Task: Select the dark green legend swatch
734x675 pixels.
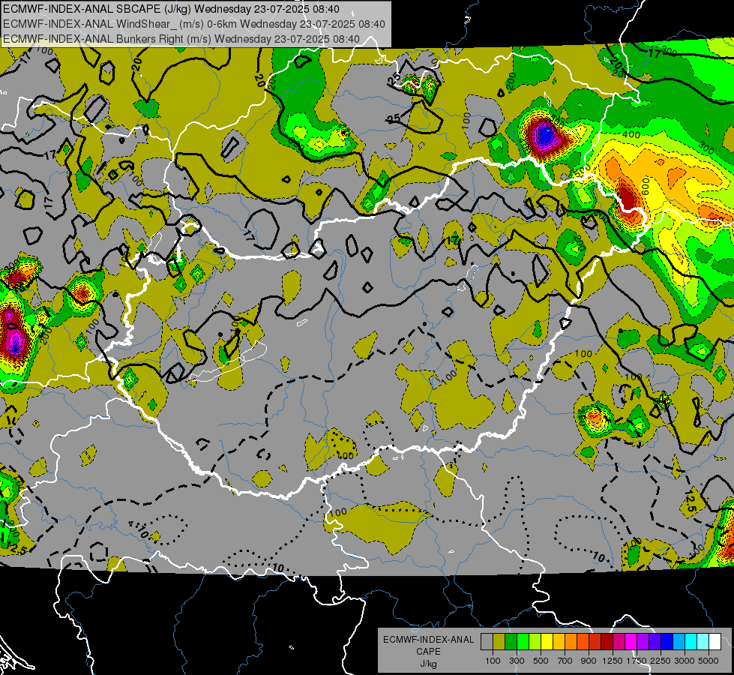Action: pos(511,641)
